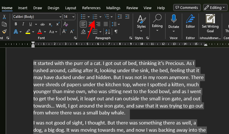Decrease the paragraph indent
The width and height of the screenshot is (229, 134).
click(120, 17)
